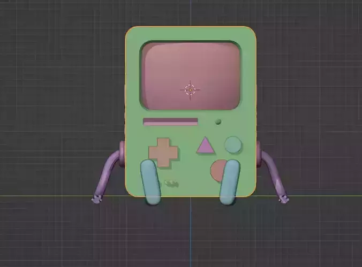The height and width of the screenshot is (267, 362).
Task: Select the orange round button near right leg
Action: [x=217, y=170]
